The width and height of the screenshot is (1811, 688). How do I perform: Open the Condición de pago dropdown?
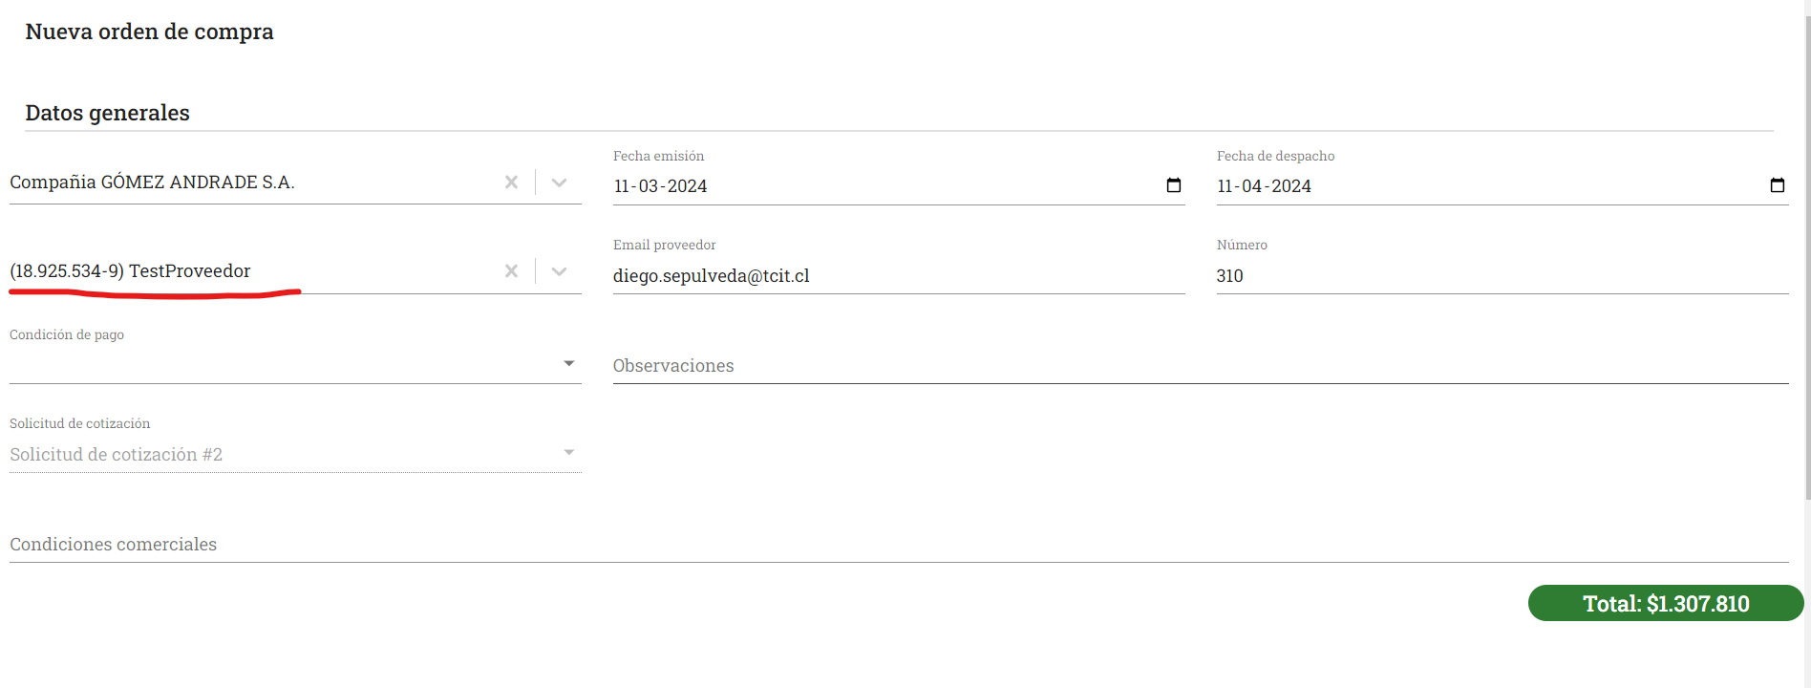click(x=569, y=363)
